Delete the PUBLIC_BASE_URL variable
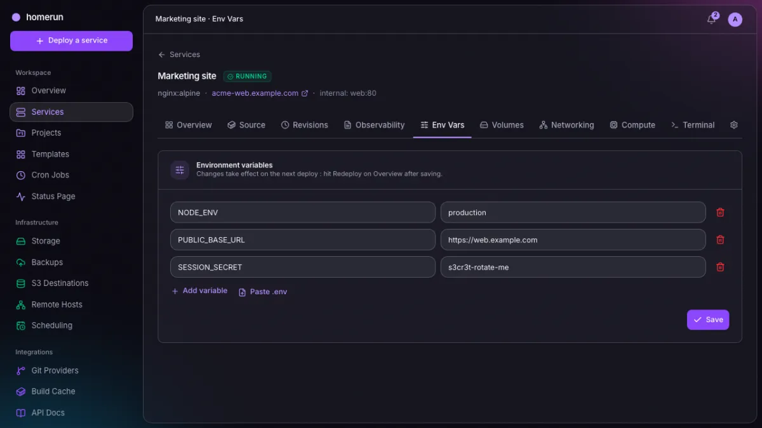The image size is (762, 428). tap(720, 240)
